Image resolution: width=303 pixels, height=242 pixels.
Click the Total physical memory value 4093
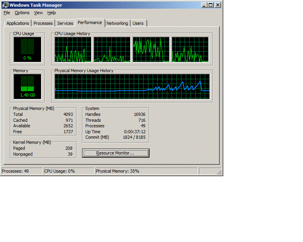coord(68,114)
